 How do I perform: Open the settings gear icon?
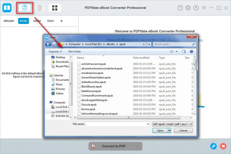188,8
